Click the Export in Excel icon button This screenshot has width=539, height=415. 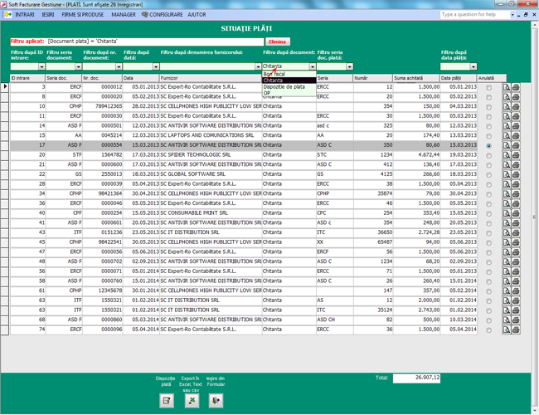[x=192, y=401]
